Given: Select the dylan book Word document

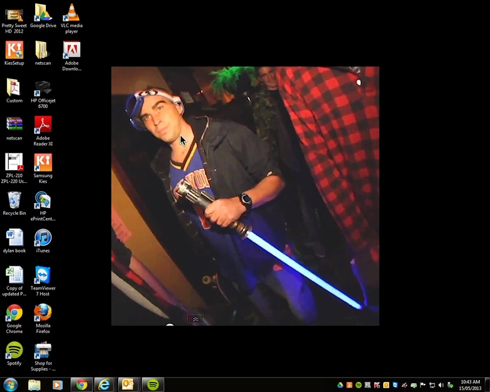Looking at the screenshot, I should point(14,241).
